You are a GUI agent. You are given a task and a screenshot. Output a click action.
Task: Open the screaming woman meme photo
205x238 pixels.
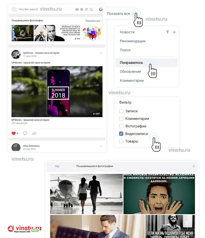click(x=159, y=194)
